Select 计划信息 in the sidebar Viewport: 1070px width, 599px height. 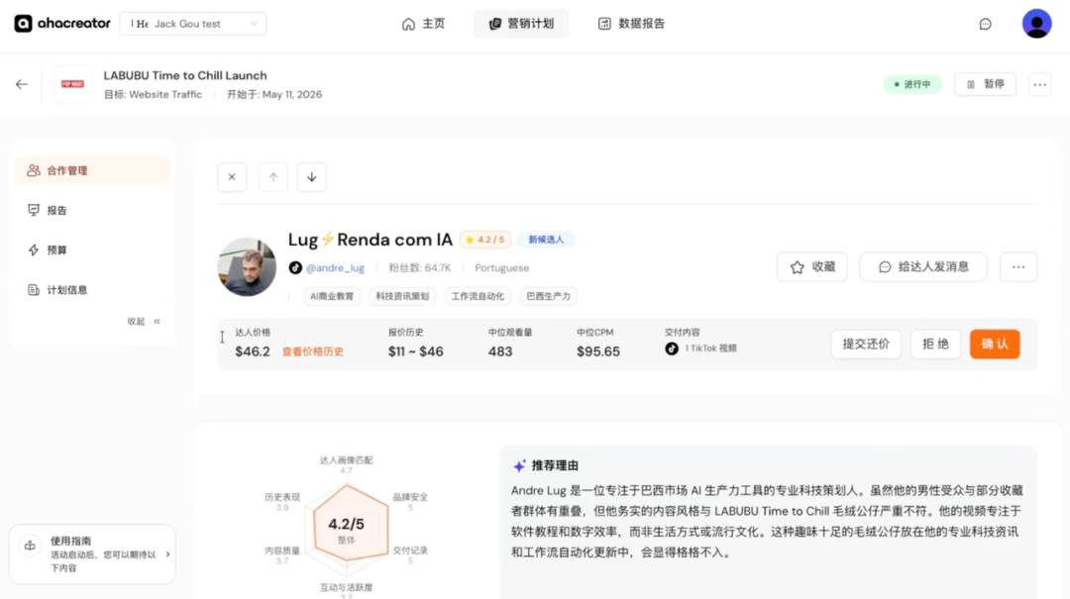point(92,290)
